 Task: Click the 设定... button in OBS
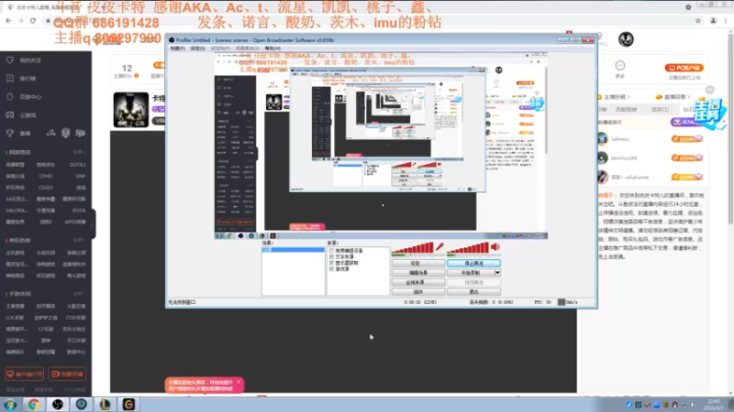pyautogui.click(x=418, y=264)
